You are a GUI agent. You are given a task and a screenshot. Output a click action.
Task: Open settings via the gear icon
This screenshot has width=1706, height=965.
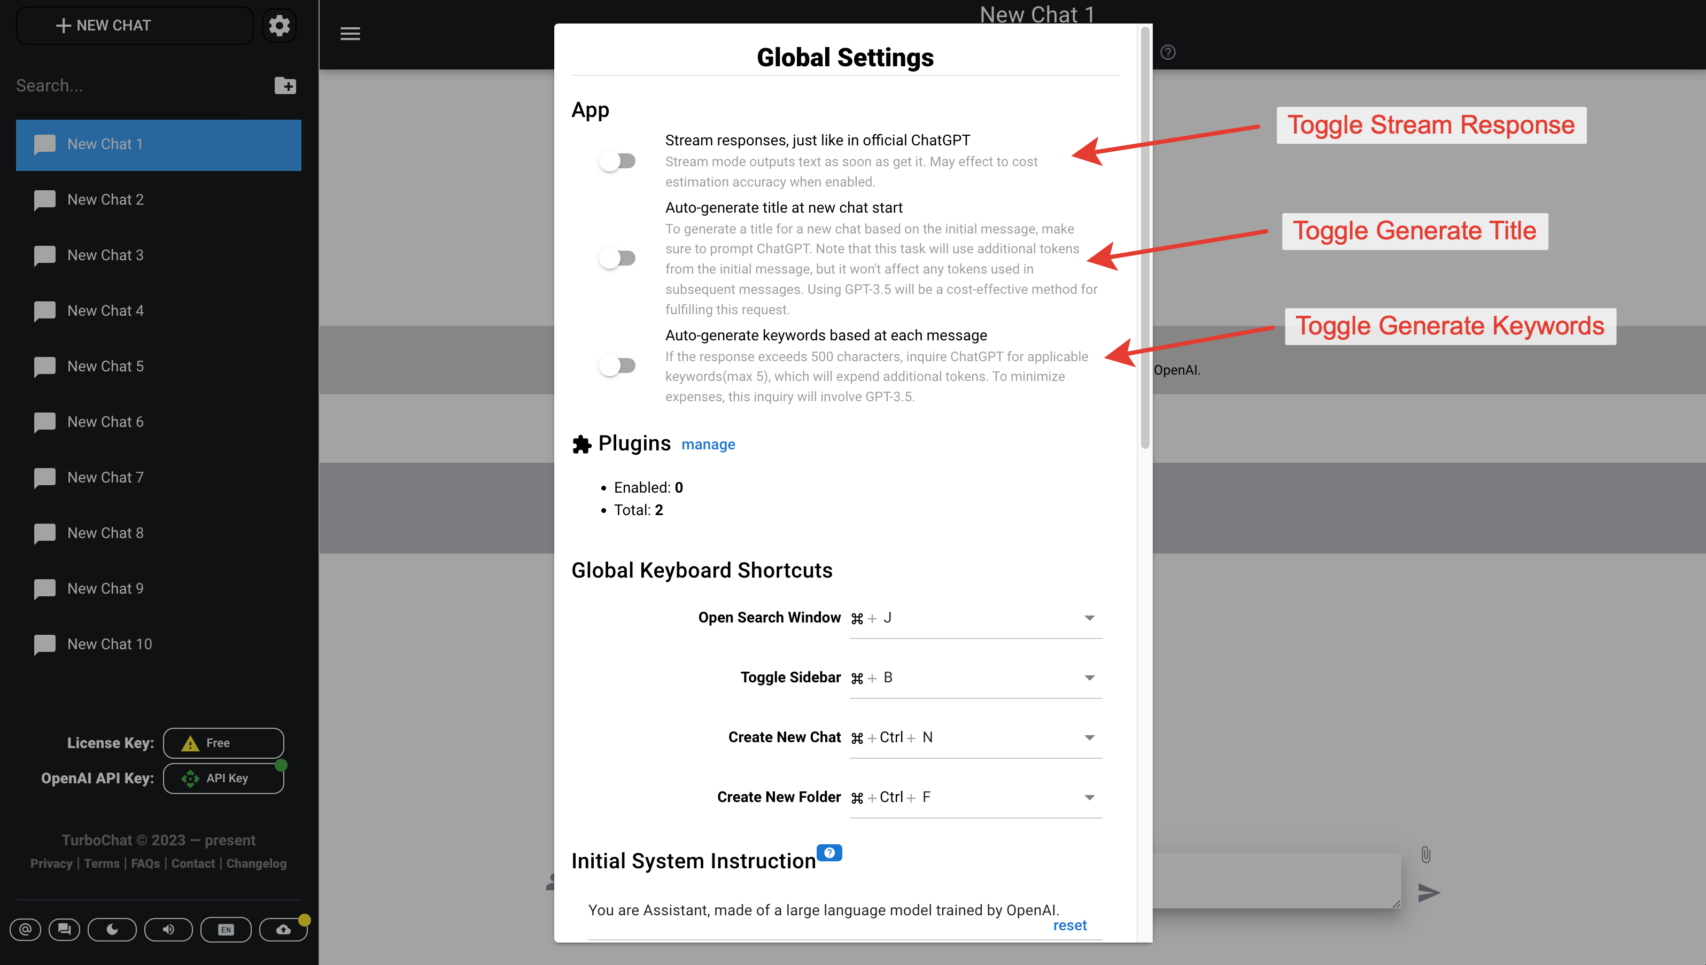click(279, 25)
